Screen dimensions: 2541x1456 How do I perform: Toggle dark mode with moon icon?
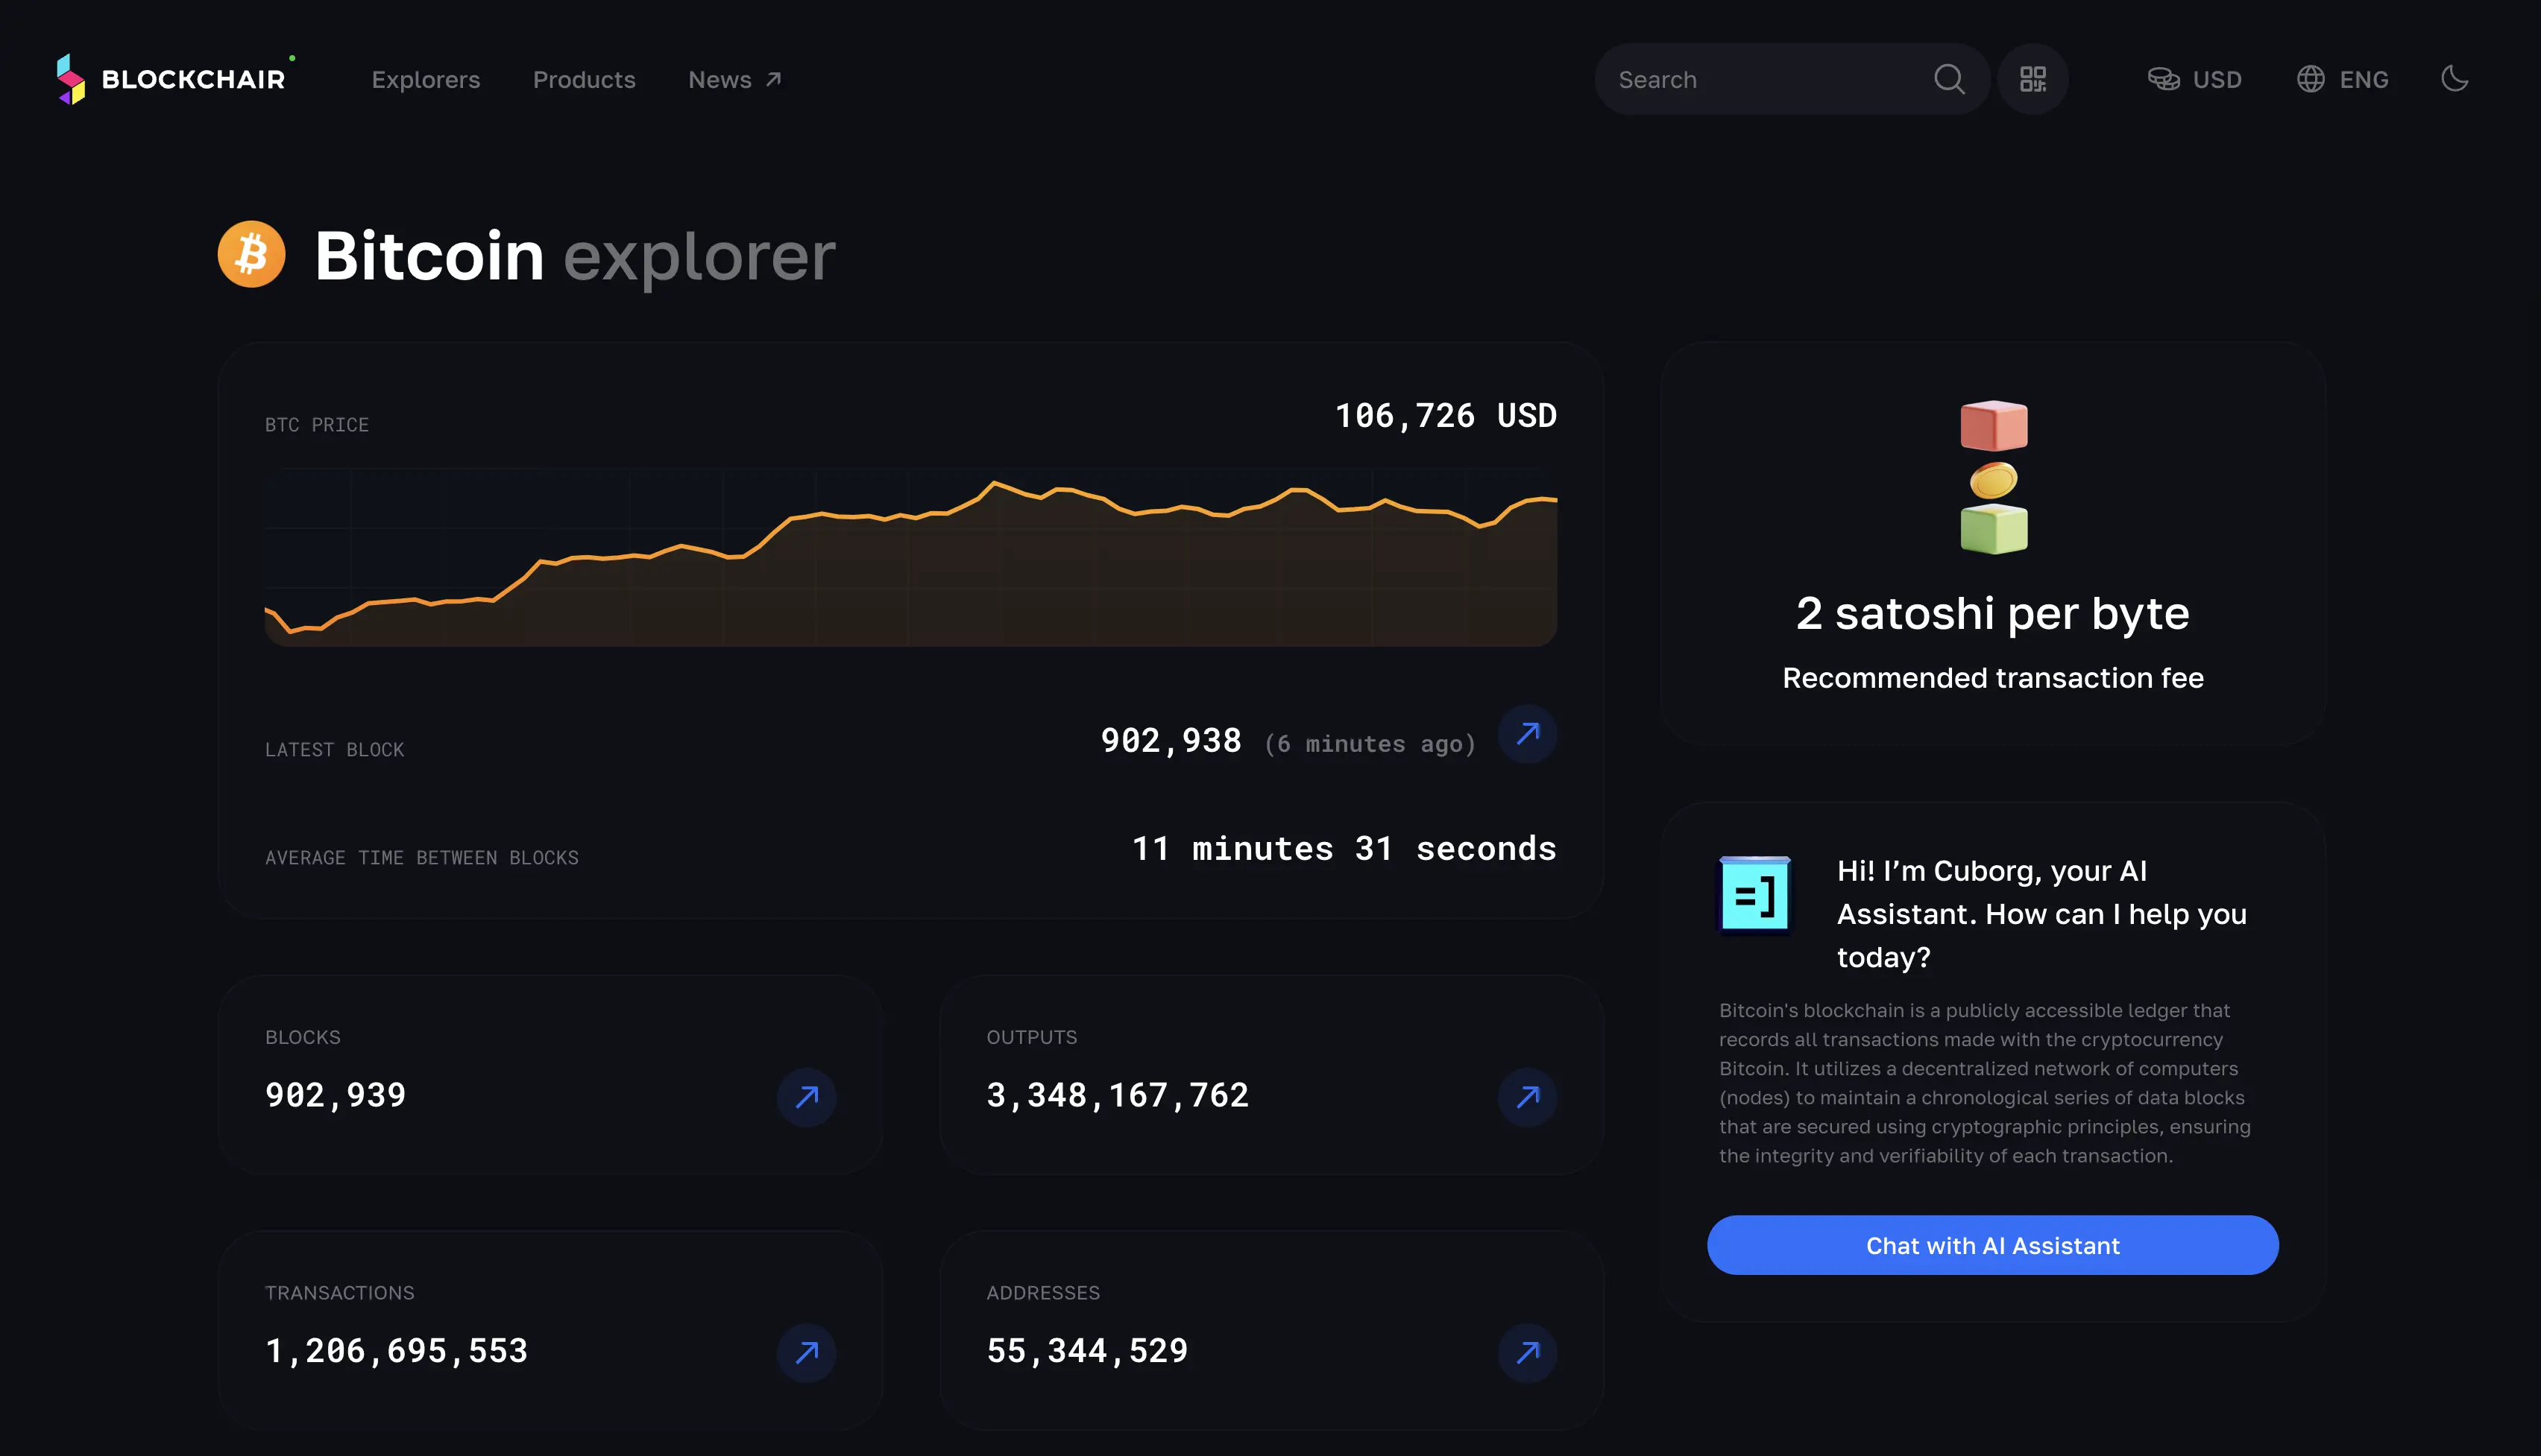point(2454,79)
